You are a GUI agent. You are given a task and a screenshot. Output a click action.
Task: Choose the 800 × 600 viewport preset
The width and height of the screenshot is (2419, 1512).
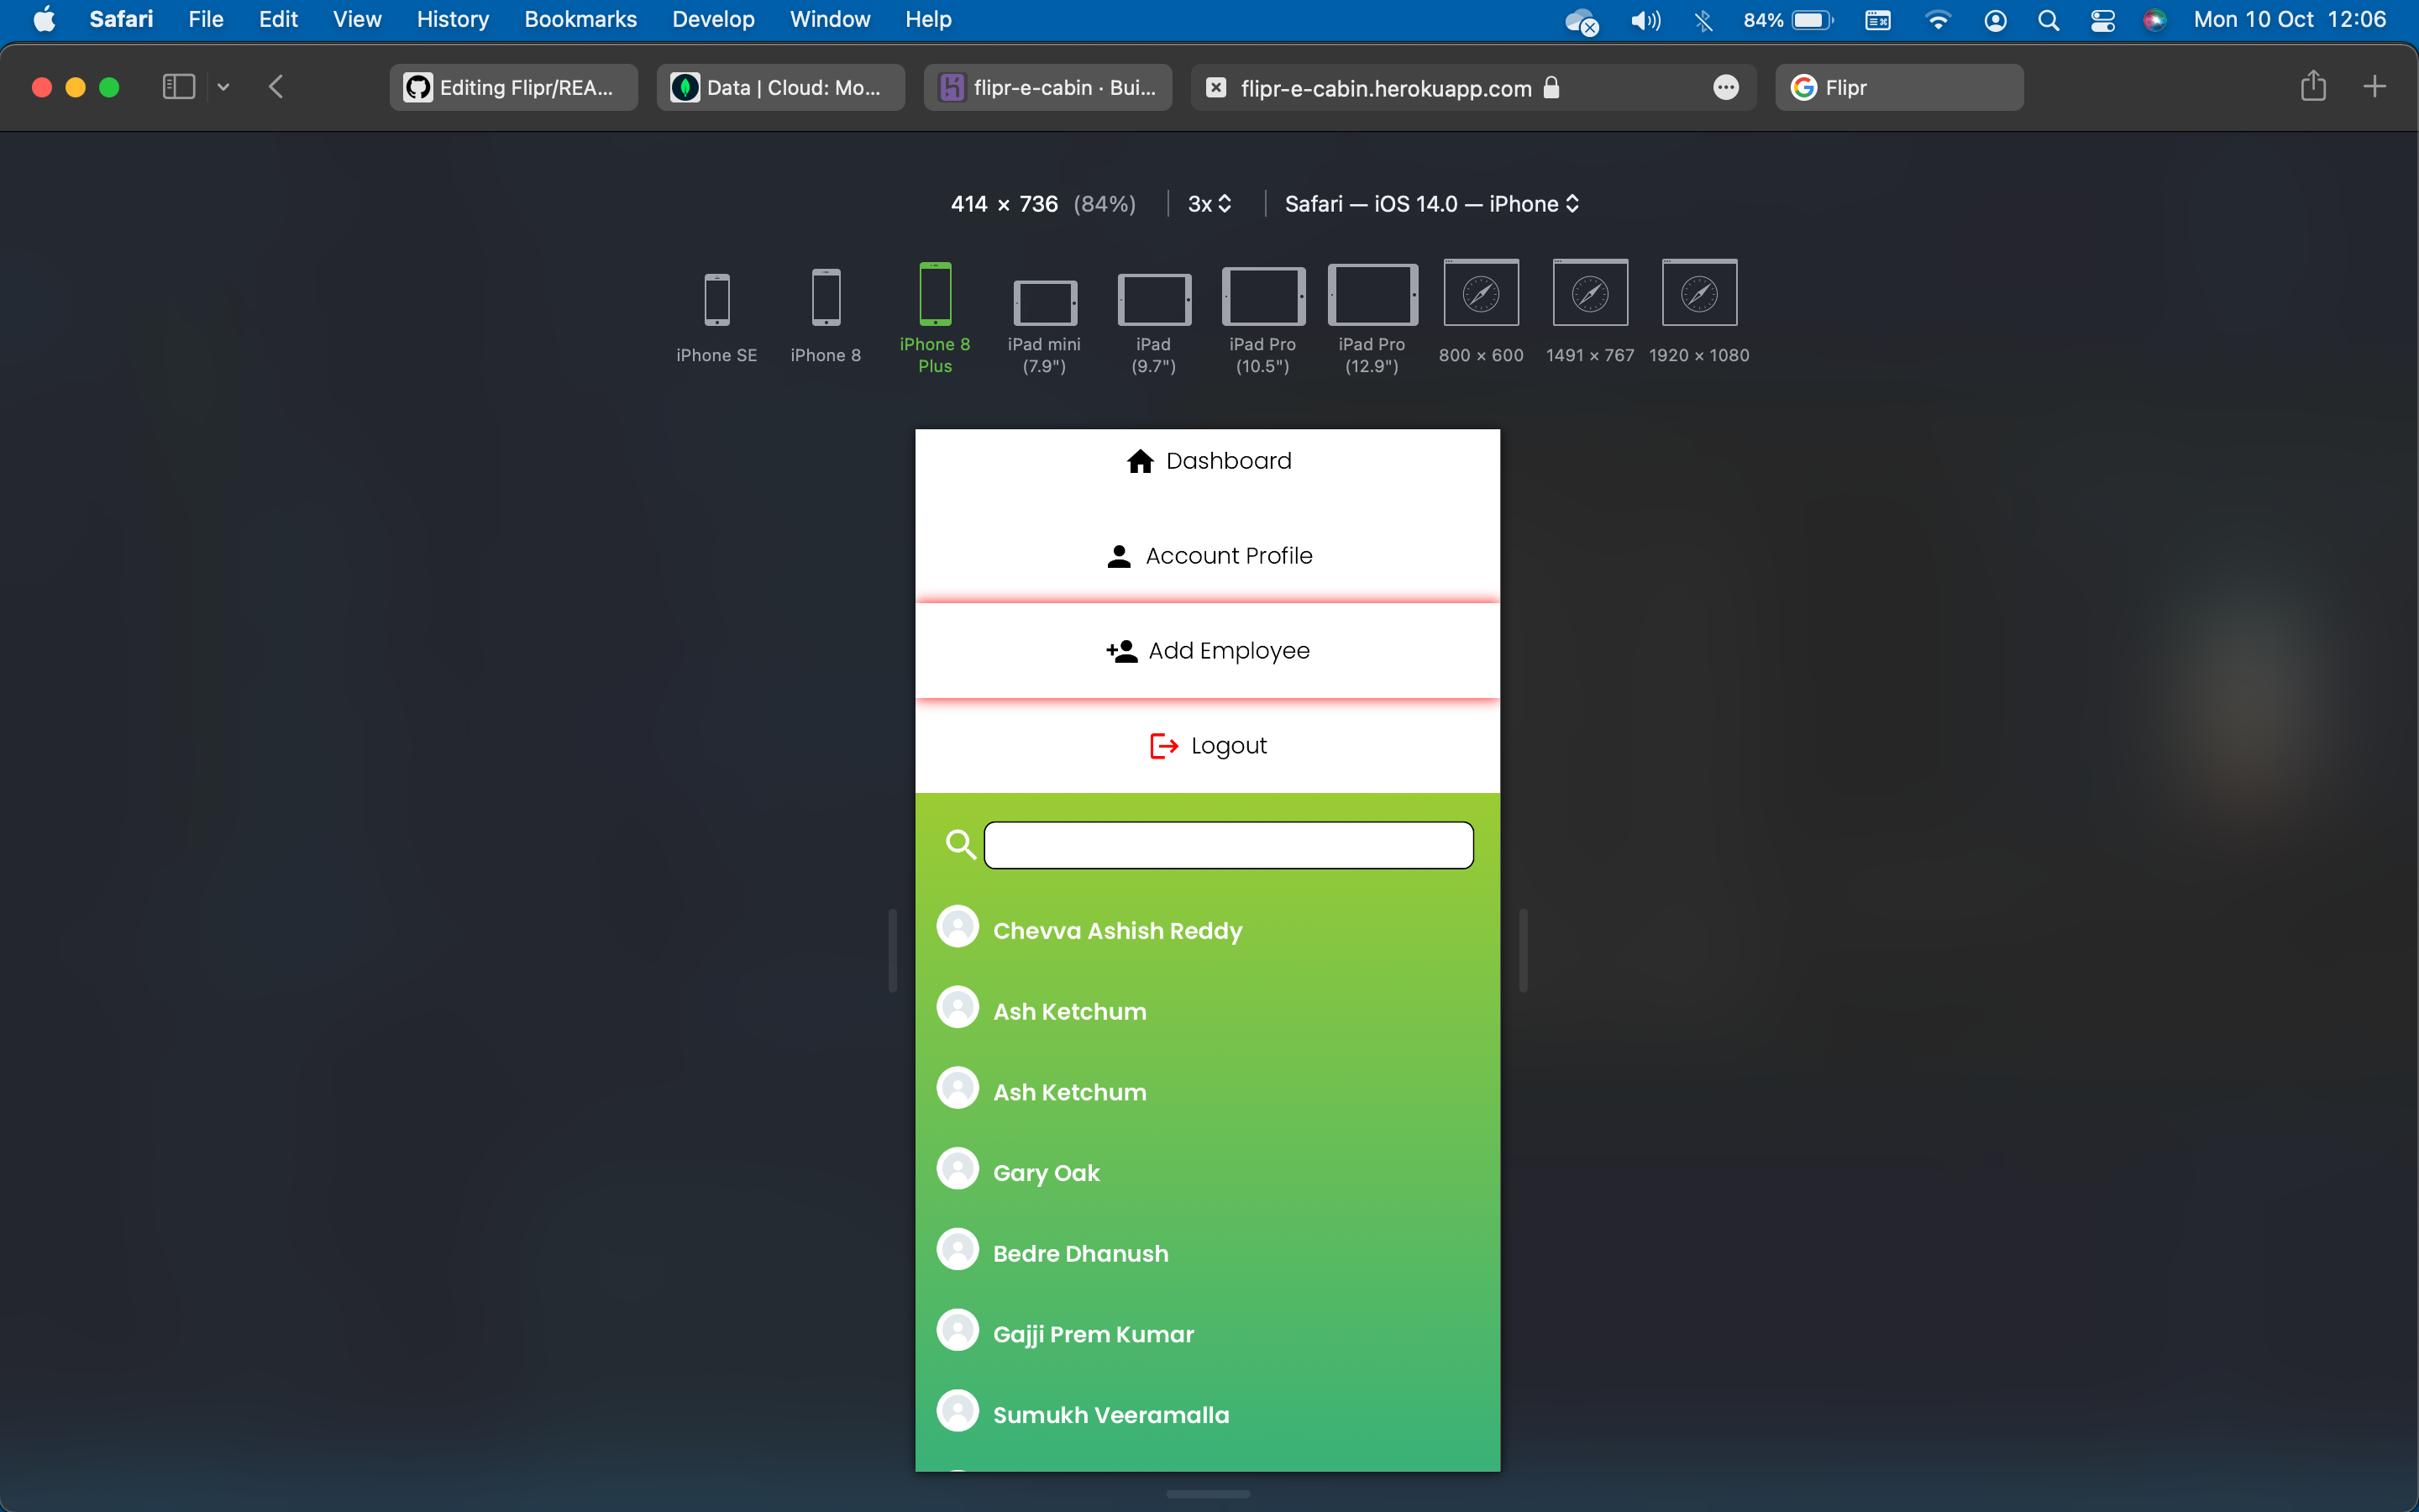point(1481,293)
